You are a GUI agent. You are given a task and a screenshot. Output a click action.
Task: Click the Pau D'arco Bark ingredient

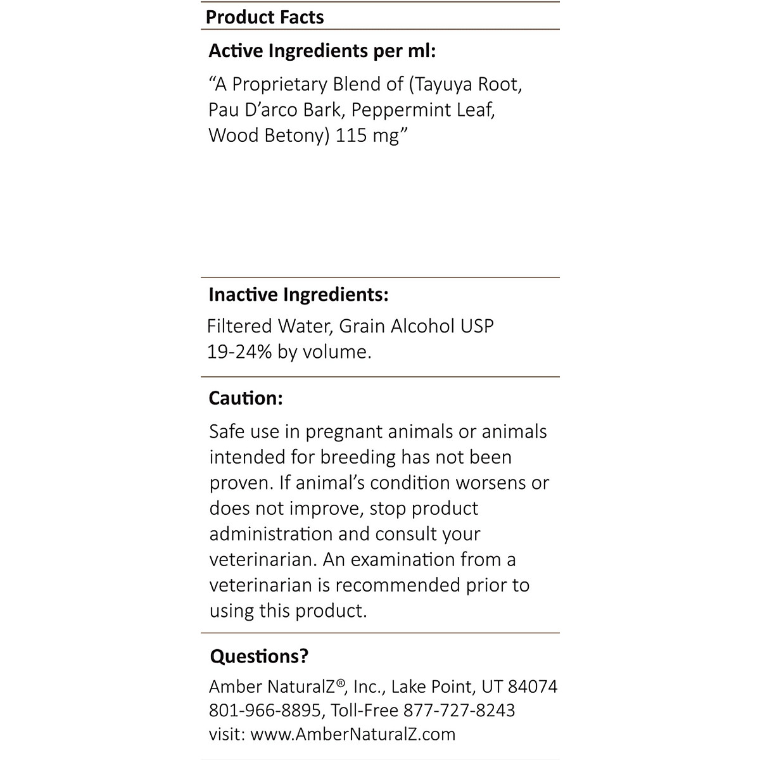[x=277, y=110]
